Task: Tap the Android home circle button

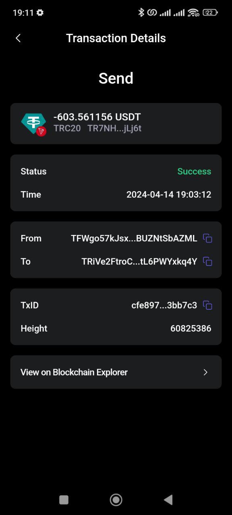Action: pyautogui.click(x=116, y=500)
